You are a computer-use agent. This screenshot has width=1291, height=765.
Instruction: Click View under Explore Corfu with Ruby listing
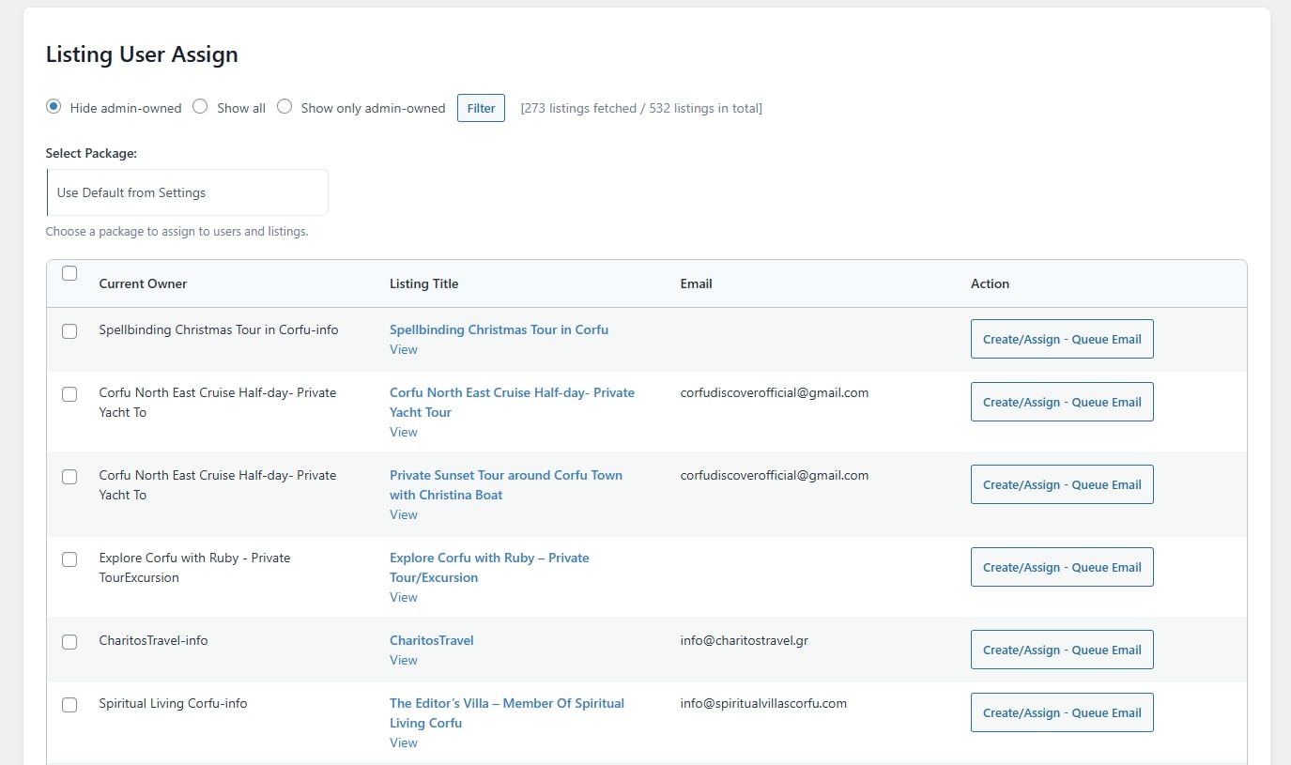[404, 597]
